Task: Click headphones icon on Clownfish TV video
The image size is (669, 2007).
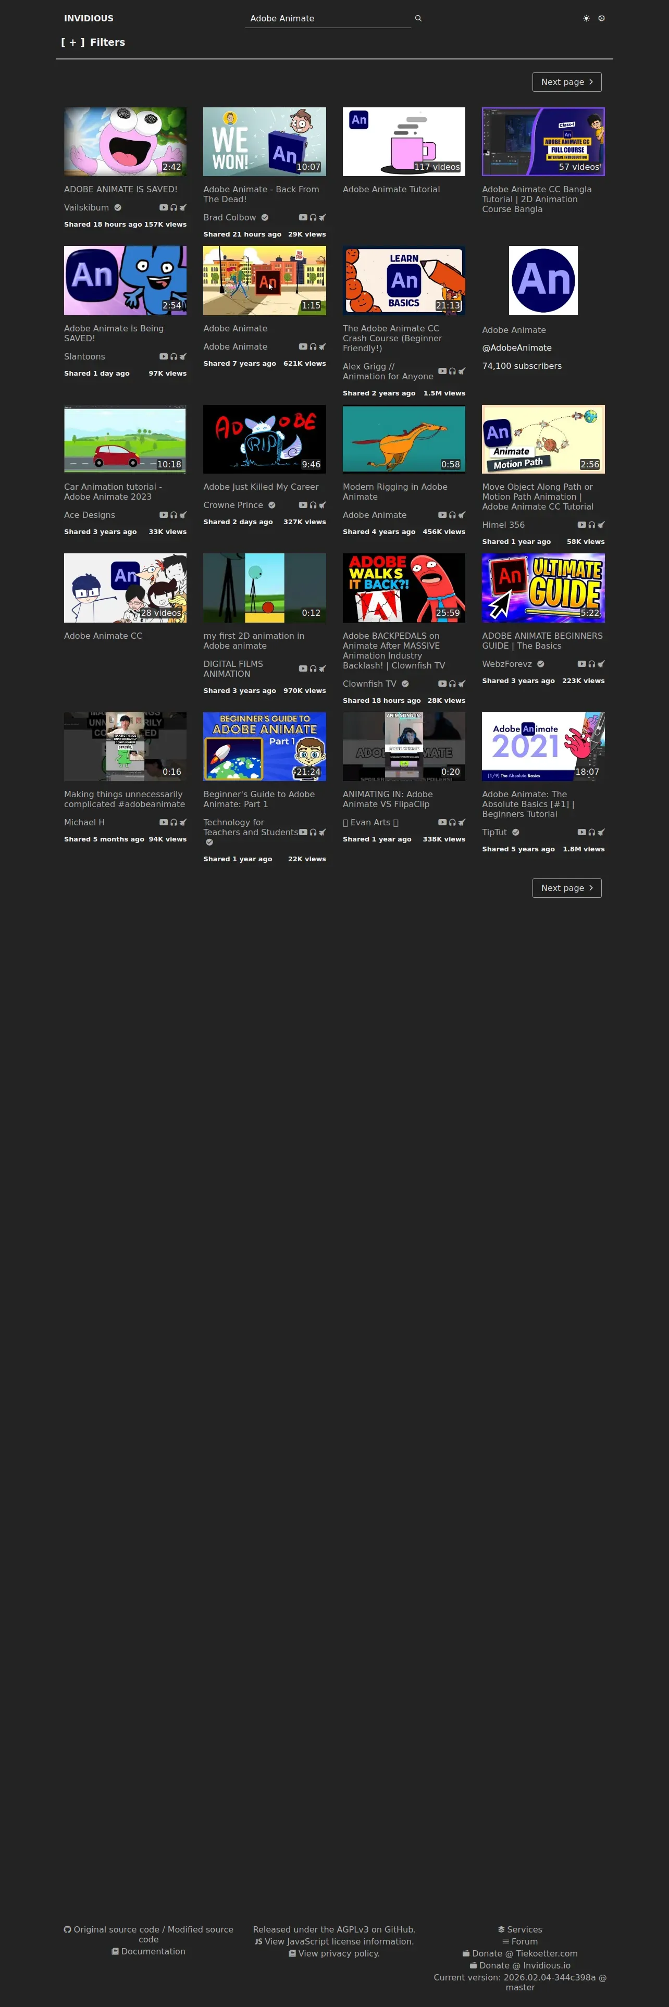Action: point(452,683)
